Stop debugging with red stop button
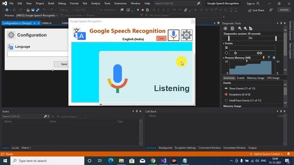Screen dimensions: 294x165 pyautogui.click(x=142, y=10)
